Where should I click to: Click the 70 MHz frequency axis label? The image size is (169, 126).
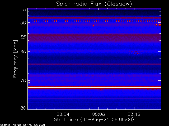click(x=23, y=81)
